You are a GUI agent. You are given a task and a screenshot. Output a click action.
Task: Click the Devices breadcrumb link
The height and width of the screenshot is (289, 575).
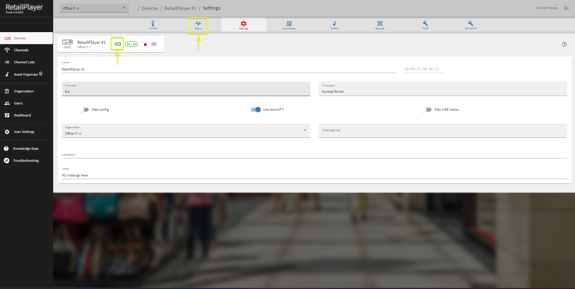point(150,8)
